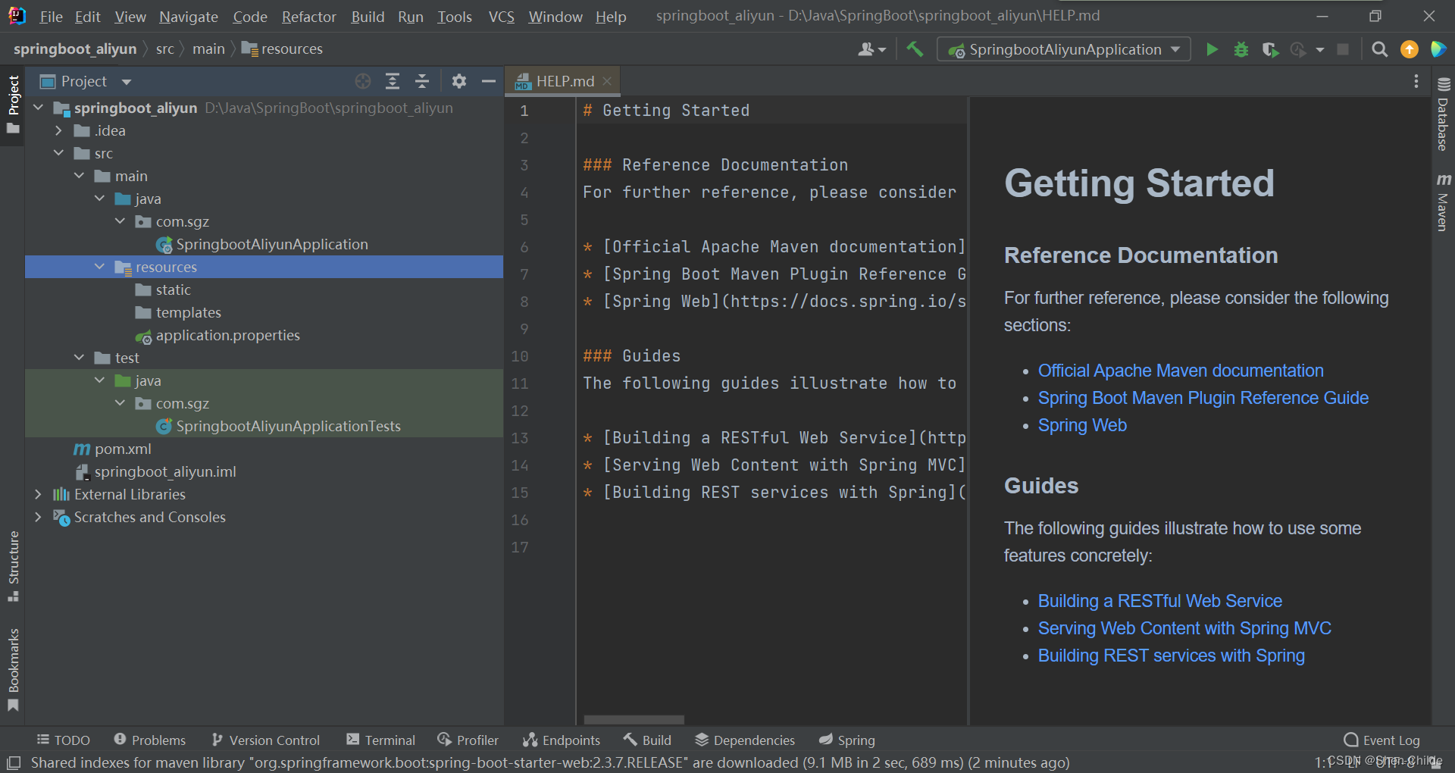Open Spring Boot Maven Plugin Reference Guide link
Image resolution: width=1455 pixels, height=773 pixels.
click(1203, 398)
